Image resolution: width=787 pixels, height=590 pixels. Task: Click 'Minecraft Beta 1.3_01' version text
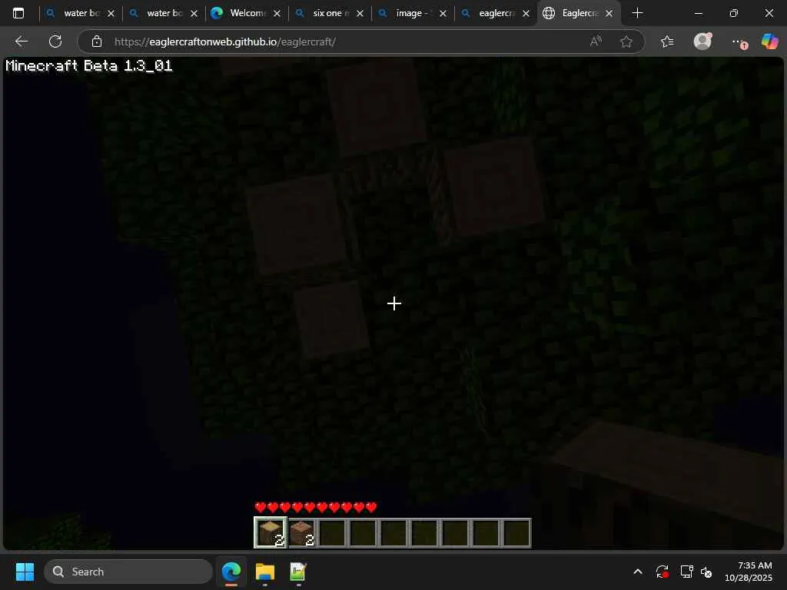pos(89,66)
